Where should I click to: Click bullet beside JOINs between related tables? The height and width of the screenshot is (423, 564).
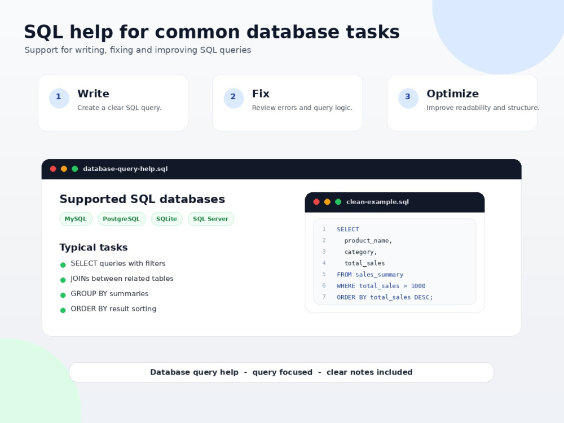tap(63, 280)
